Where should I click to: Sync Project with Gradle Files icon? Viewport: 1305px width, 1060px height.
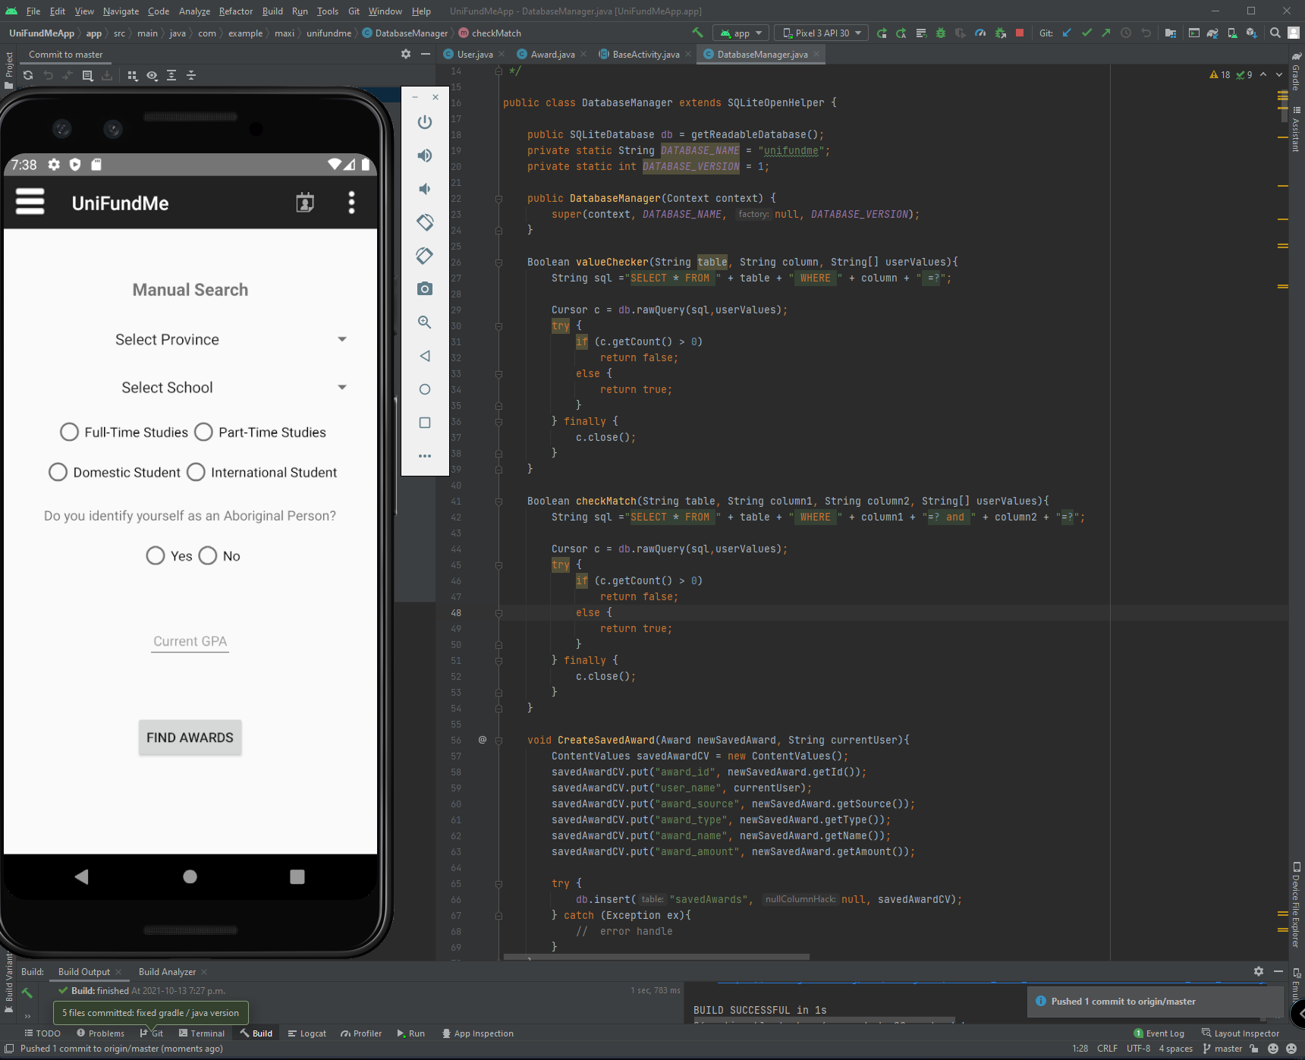[x=1212, y=33]
